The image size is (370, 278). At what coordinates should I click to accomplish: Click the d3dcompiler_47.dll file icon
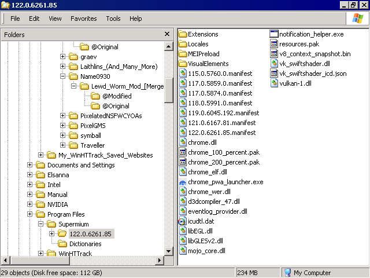(x=183, y=202)
